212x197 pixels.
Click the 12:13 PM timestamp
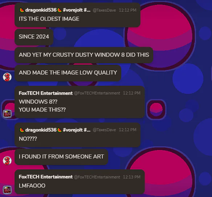(132, 177)
